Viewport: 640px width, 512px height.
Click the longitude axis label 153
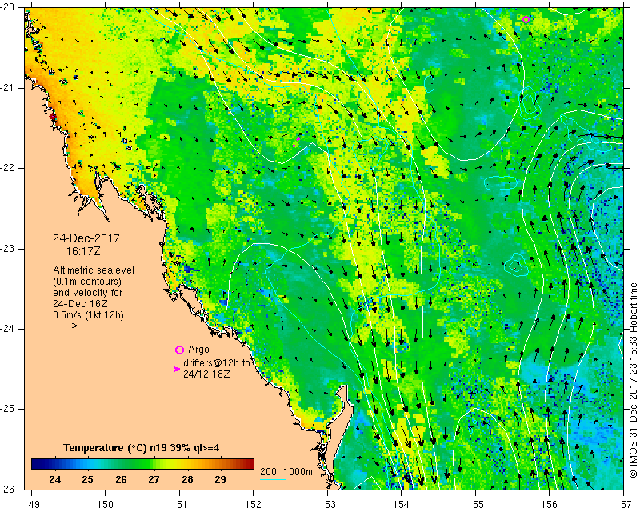click(327, 505)
